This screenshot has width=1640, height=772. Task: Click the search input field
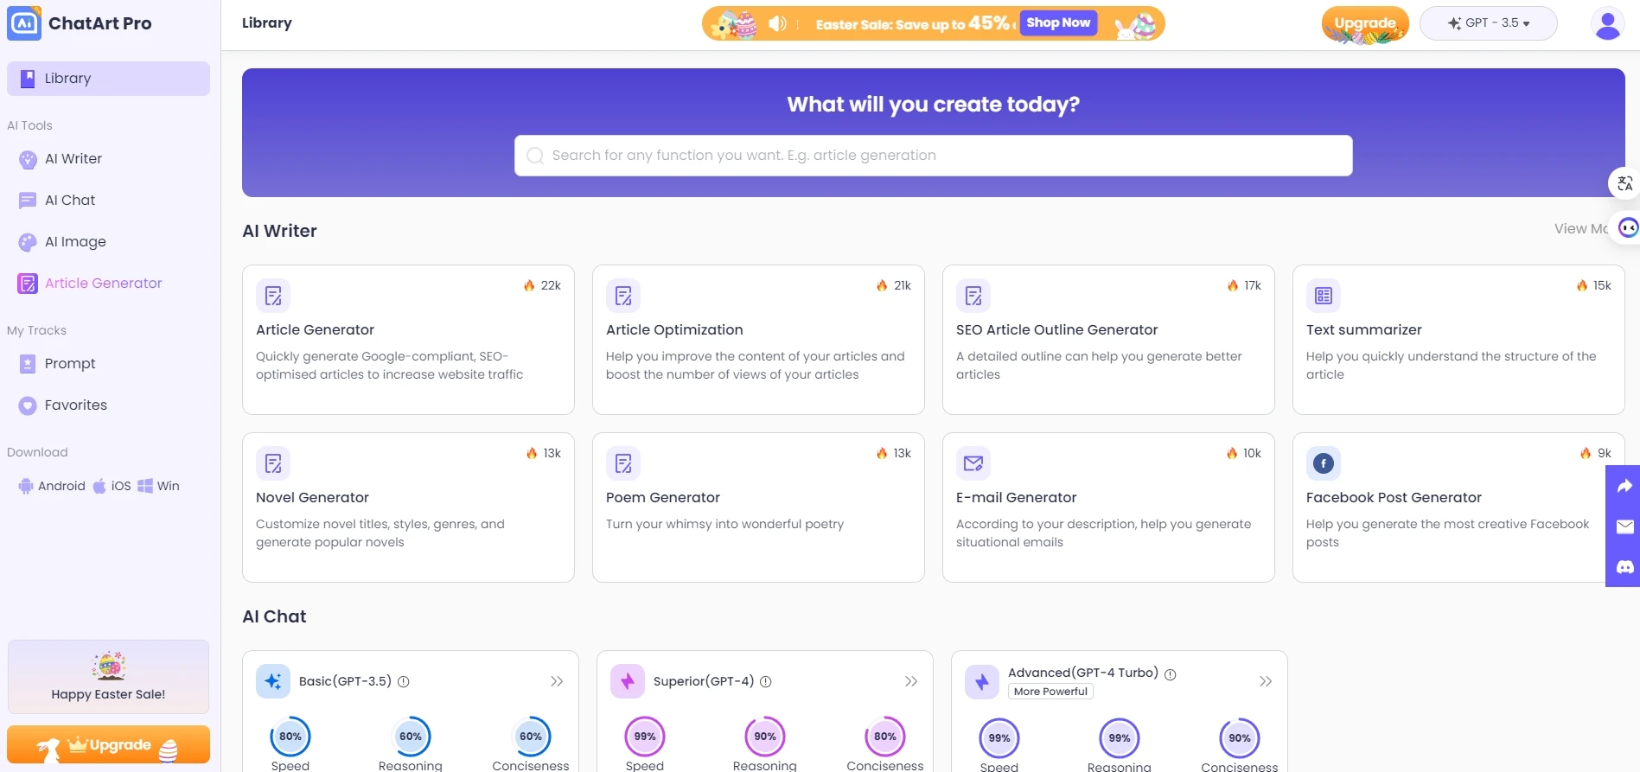[933, 156]
